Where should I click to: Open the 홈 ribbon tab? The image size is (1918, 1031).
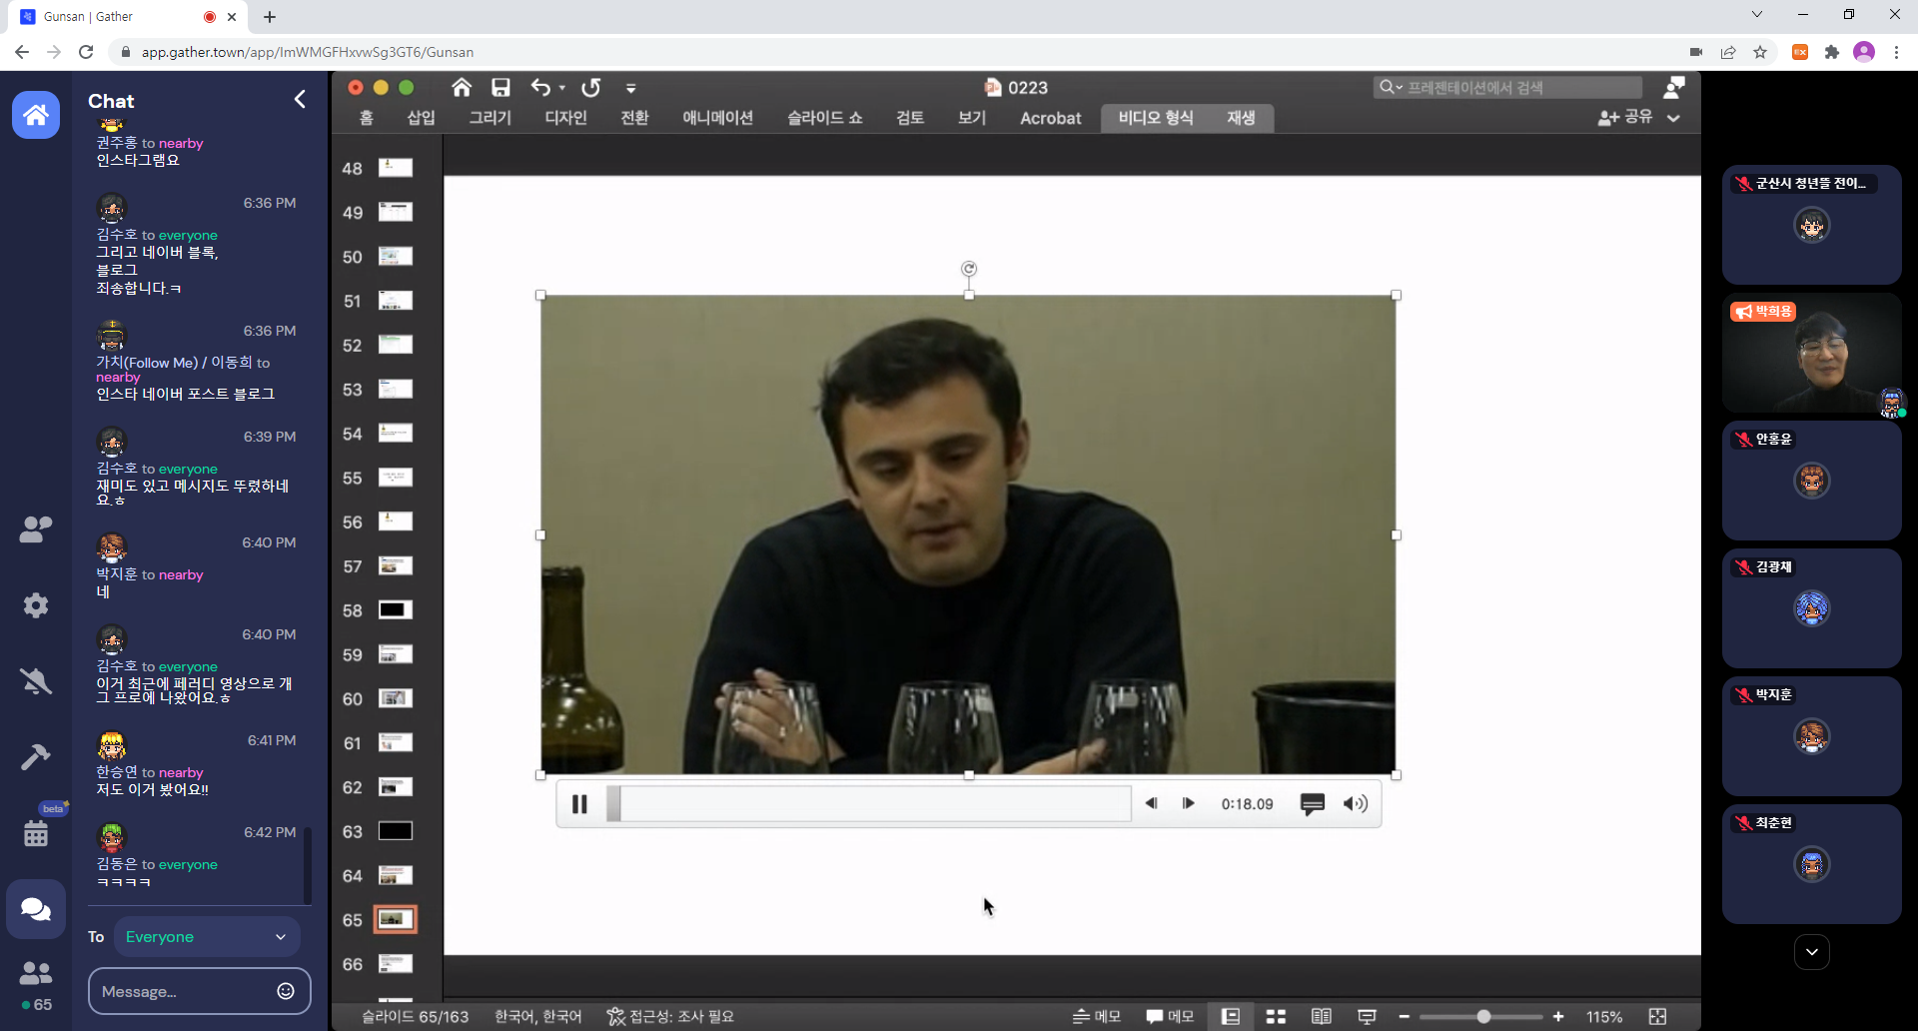[367, 118]
